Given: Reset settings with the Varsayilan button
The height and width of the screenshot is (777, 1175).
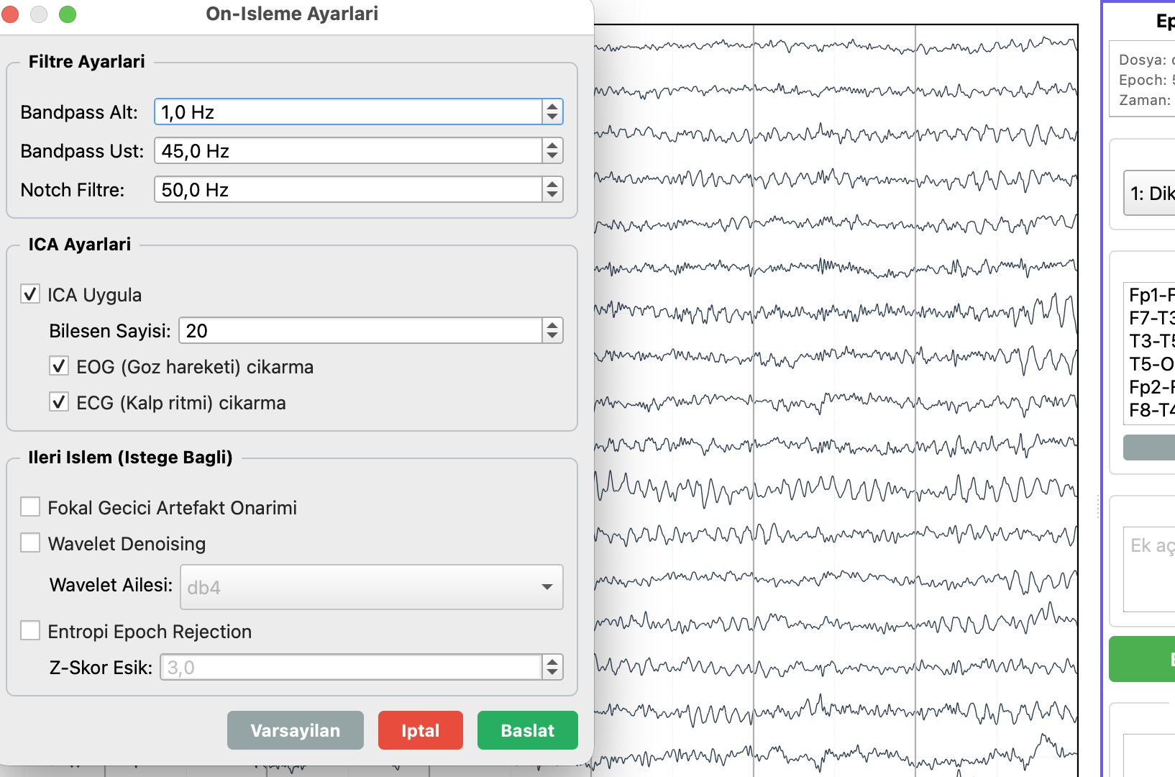Looking at the screenshot, I should tap(295, 730).
